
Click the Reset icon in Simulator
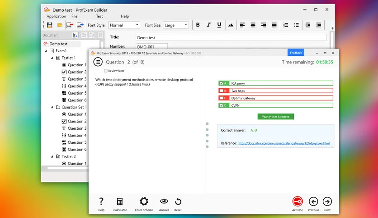click(x=178, y=201)
